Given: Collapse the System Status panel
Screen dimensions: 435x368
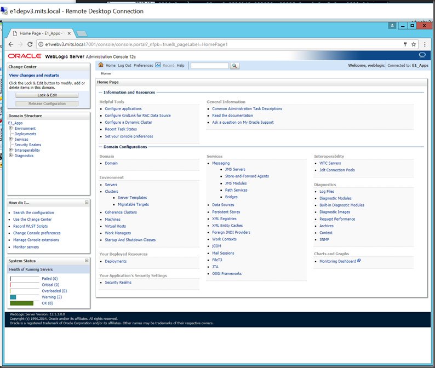Looking at the screenshot, I should tap(87, 261).
